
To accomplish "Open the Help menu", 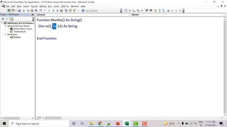I will pos(83,6).
